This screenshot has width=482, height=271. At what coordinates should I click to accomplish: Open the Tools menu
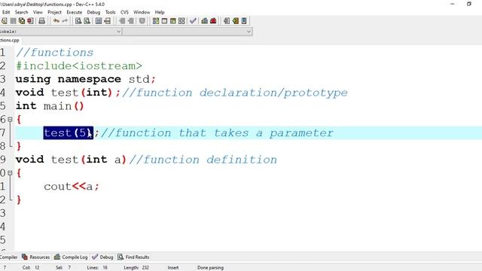[111, 12]
